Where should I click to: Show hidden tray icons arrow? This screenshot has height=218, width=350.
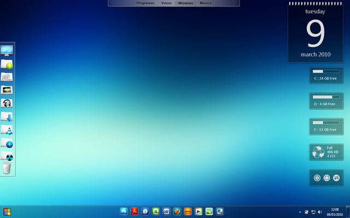coord(300,212)
